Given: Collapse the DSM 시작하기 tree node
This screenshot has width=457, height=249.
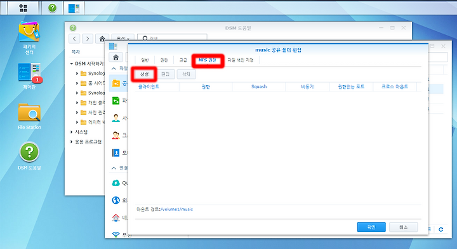Looking at the screenshot, I should point(71,64).
